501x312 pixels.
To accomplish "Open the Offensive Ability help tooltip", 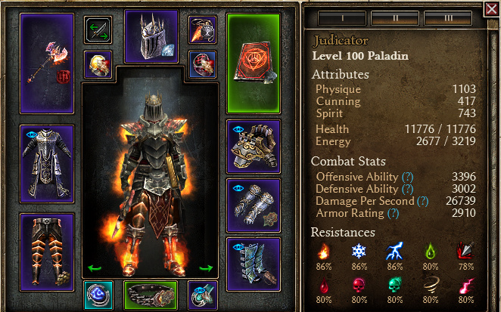I will pos(407,177).
